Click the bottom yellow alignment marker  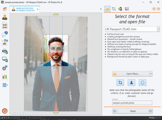click(56, 113)
